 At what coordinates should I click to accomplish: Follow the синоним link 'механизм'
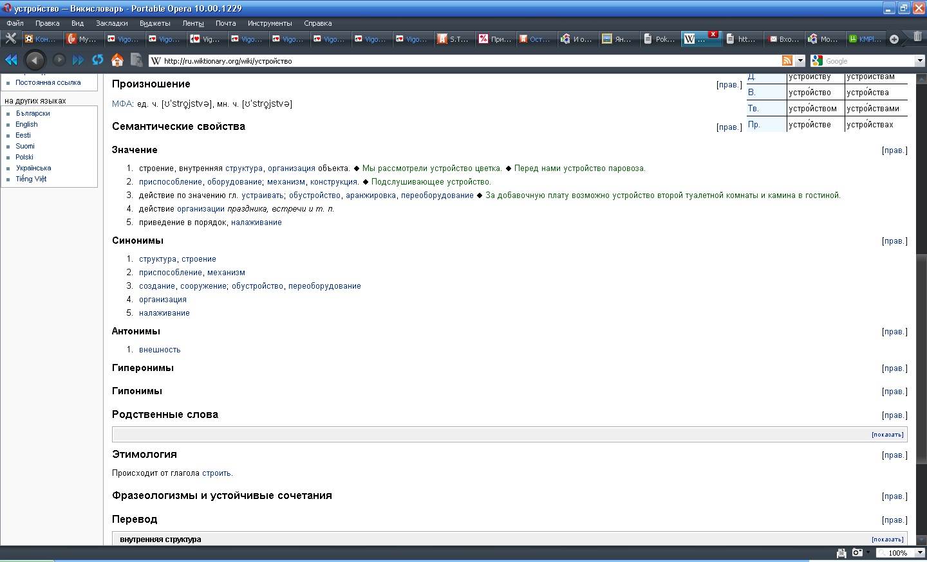226,273
